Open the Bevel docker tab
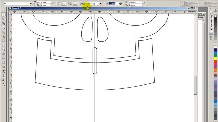This screenshot has height=122, width=218. [211, 36]
